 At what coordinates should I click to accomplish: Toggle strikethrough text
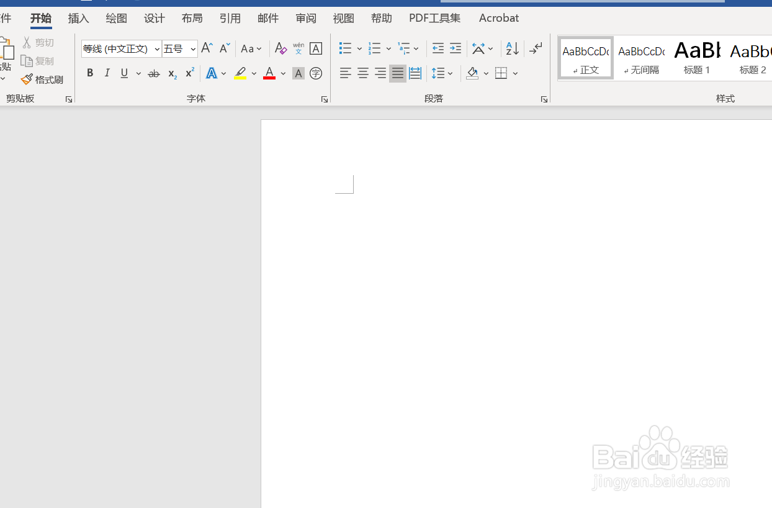point(154,73)
